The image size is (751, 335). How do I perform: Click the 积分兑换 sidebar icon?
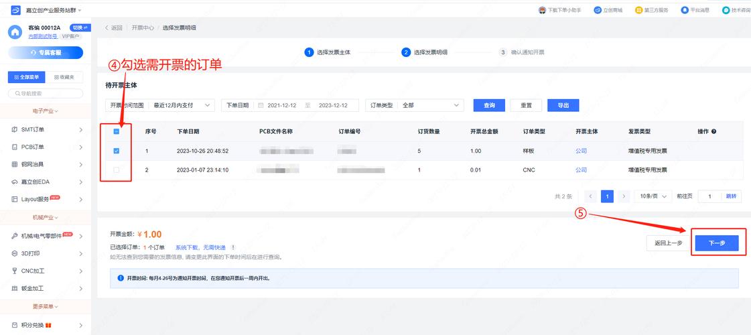(x=14, y=325)
